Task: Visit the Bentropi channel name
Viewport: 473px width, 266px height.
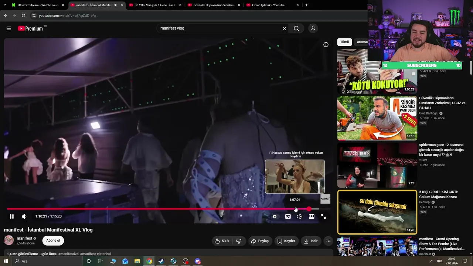Action: (x=425, y=202)
